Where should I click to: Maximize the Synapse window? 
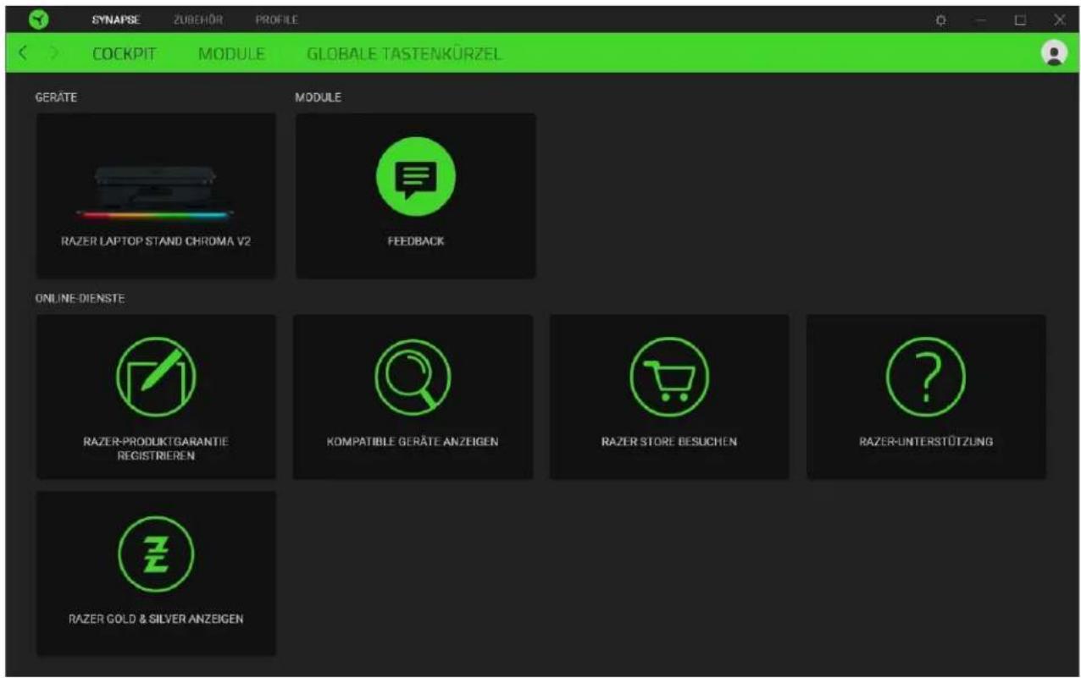coord(1020,19)
